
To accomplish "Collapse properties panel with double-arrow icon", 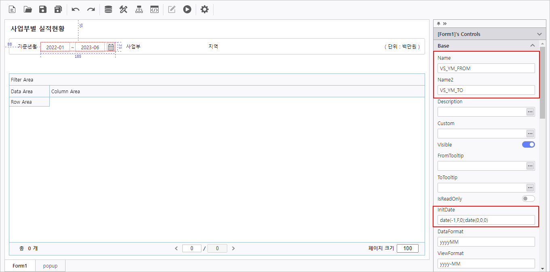I will click(x=445, y=23).
